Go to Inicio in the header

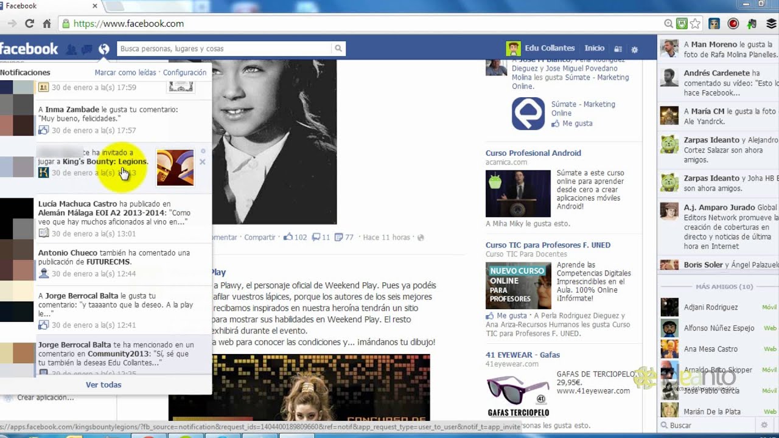(x=595, y=48)
